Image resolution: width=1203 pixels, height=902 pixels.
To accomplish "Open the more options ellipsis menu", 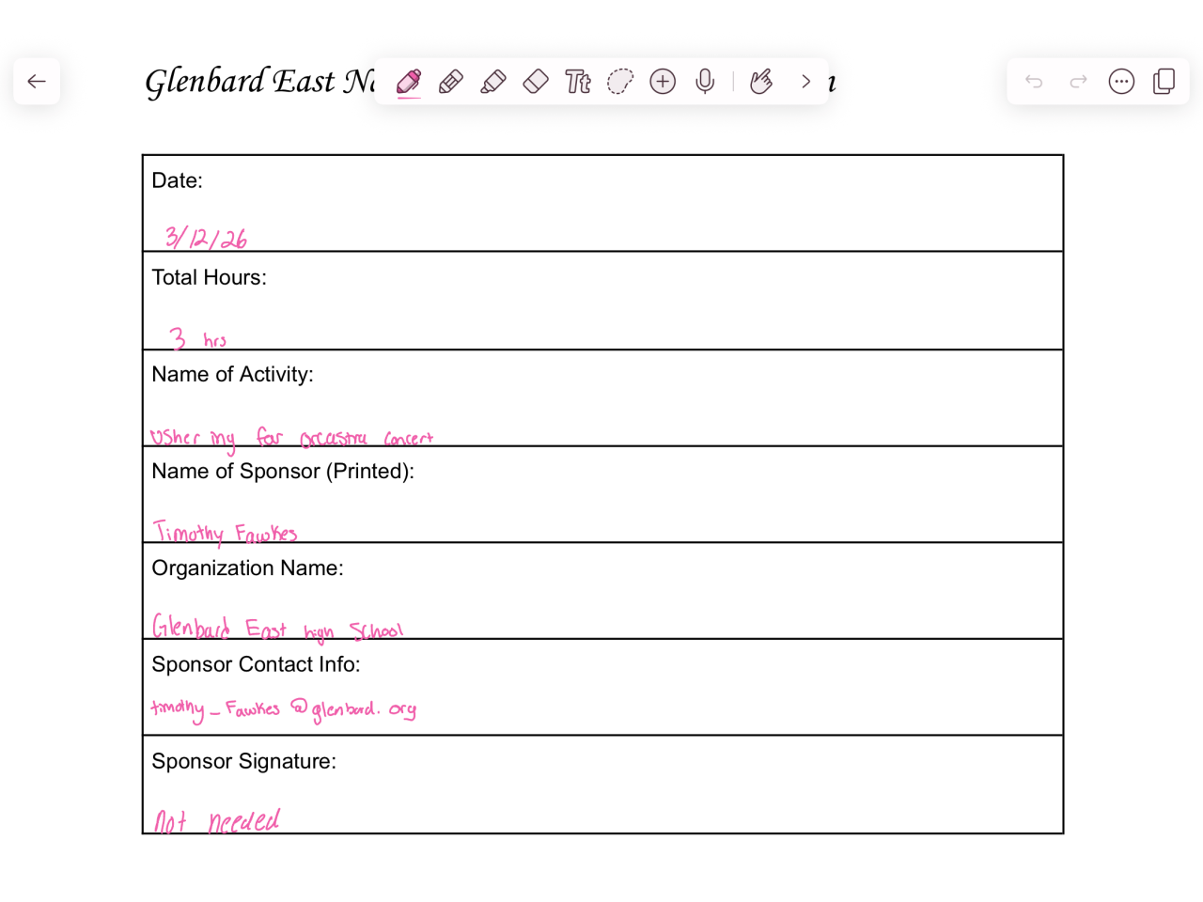I will click(1121, 82).
